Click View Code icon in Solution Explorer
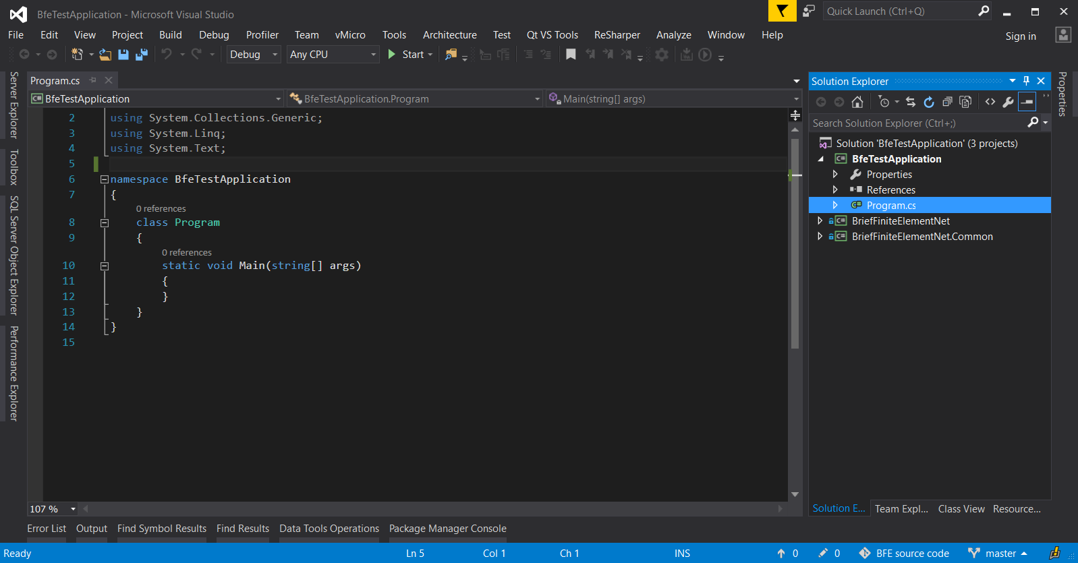The width and height of the screenshot is (1078, 563). 990,102
